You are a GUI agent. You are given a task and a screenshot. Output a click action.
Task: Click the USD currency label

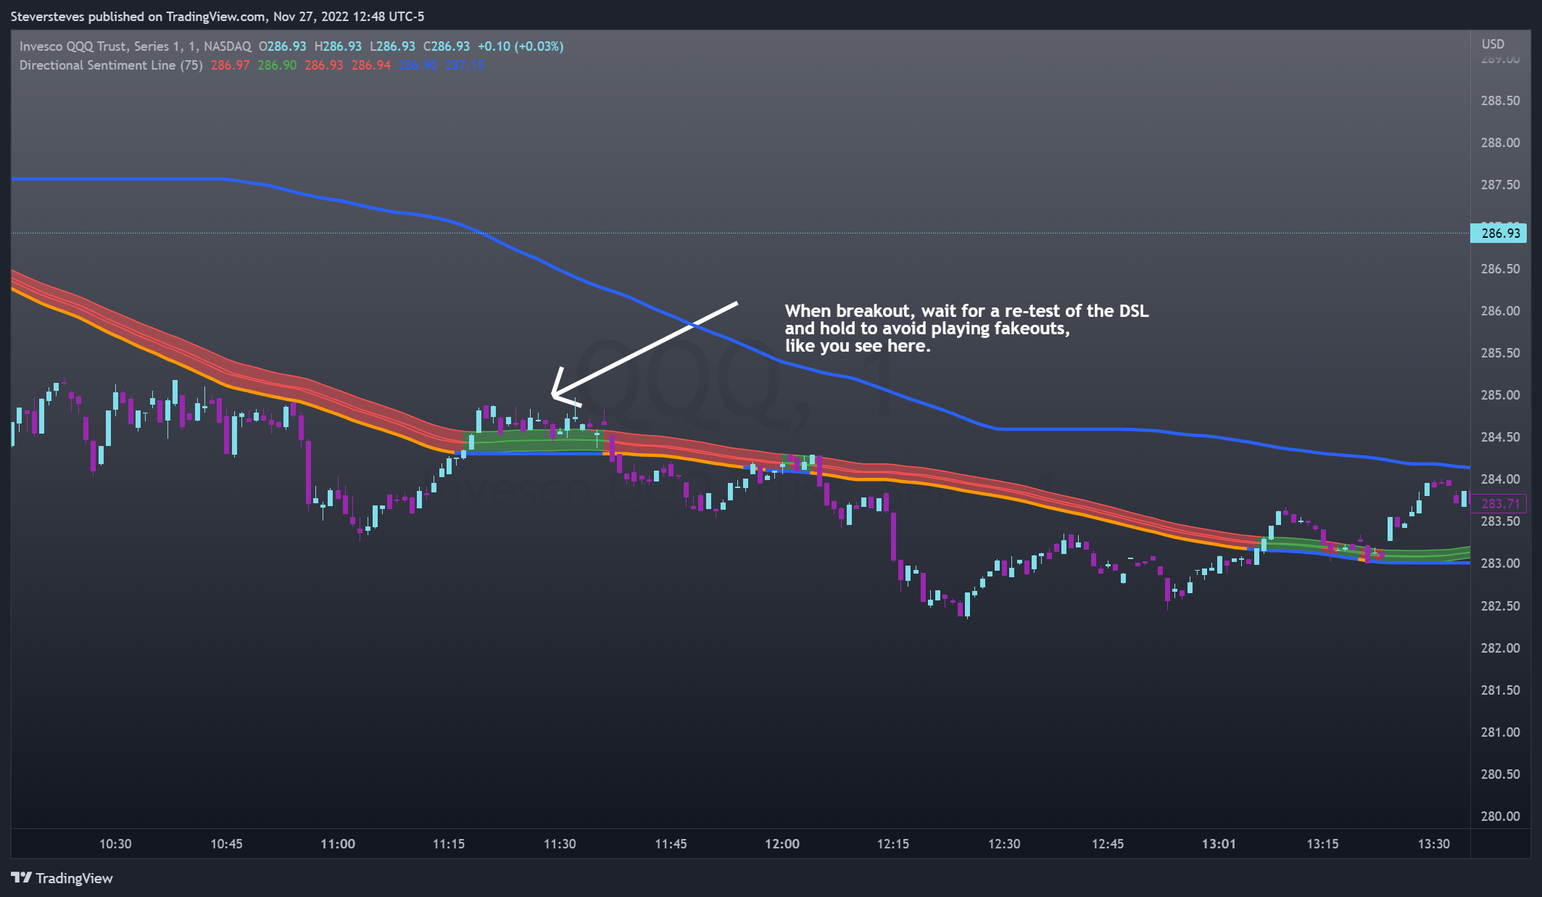1493,44
